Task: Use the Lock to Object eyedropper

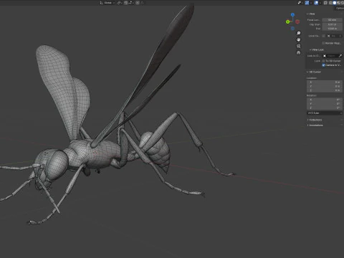Action: tap(340, 56)
